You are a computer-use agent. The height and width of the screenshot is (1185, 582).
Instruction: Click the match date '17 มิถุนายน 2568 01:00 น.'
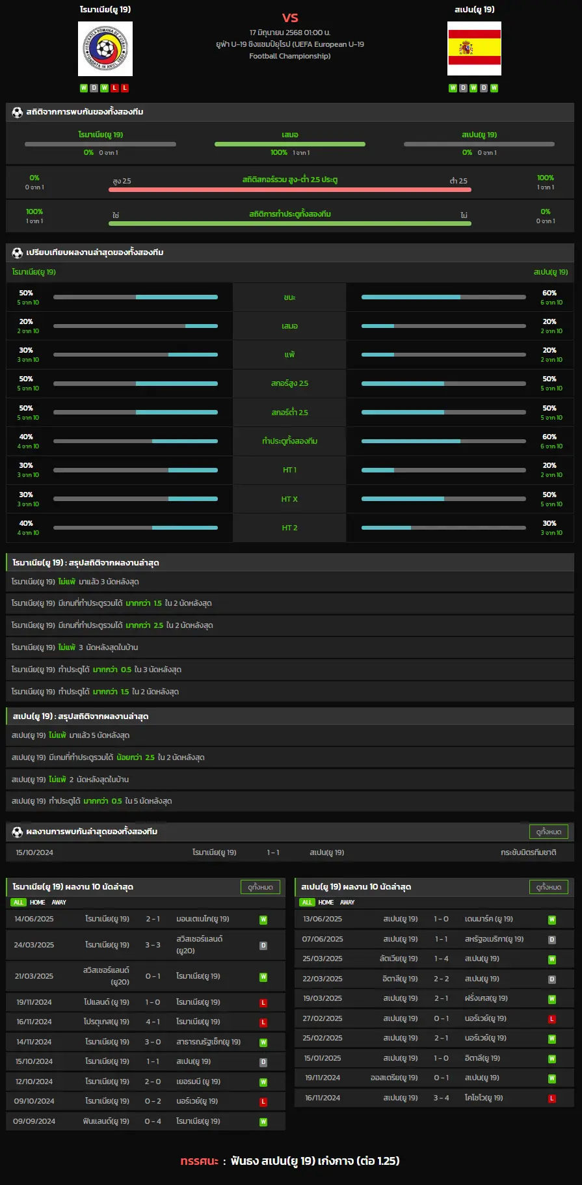[290, 33]
